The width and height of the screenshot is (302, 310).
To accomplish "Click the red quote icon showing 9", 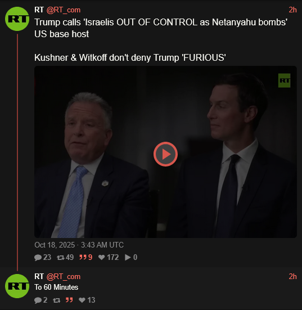I will click(x=83, y=258).
